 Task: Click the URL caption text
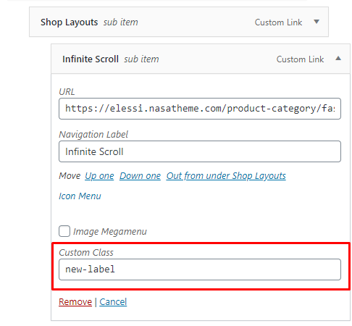click(x=67, y=92)
